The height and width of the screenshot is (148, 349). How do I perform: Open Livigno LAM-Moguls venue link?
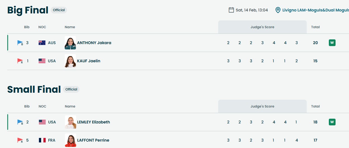pos(315,10)
